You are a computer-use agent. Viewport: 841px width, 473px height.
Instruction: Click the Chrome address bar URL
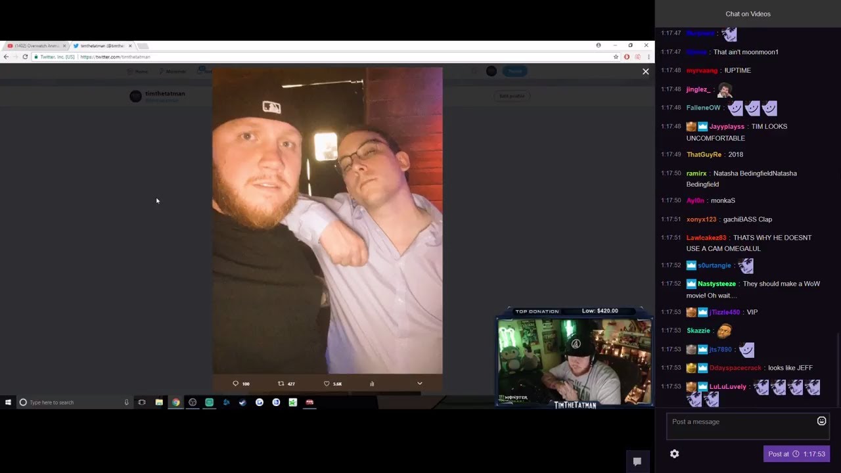pyautogui.click(x=115, y=57)
